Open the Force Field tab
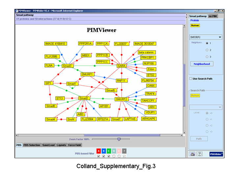Image resolution: width=237 pixels, height=178 pixels. 74,145
